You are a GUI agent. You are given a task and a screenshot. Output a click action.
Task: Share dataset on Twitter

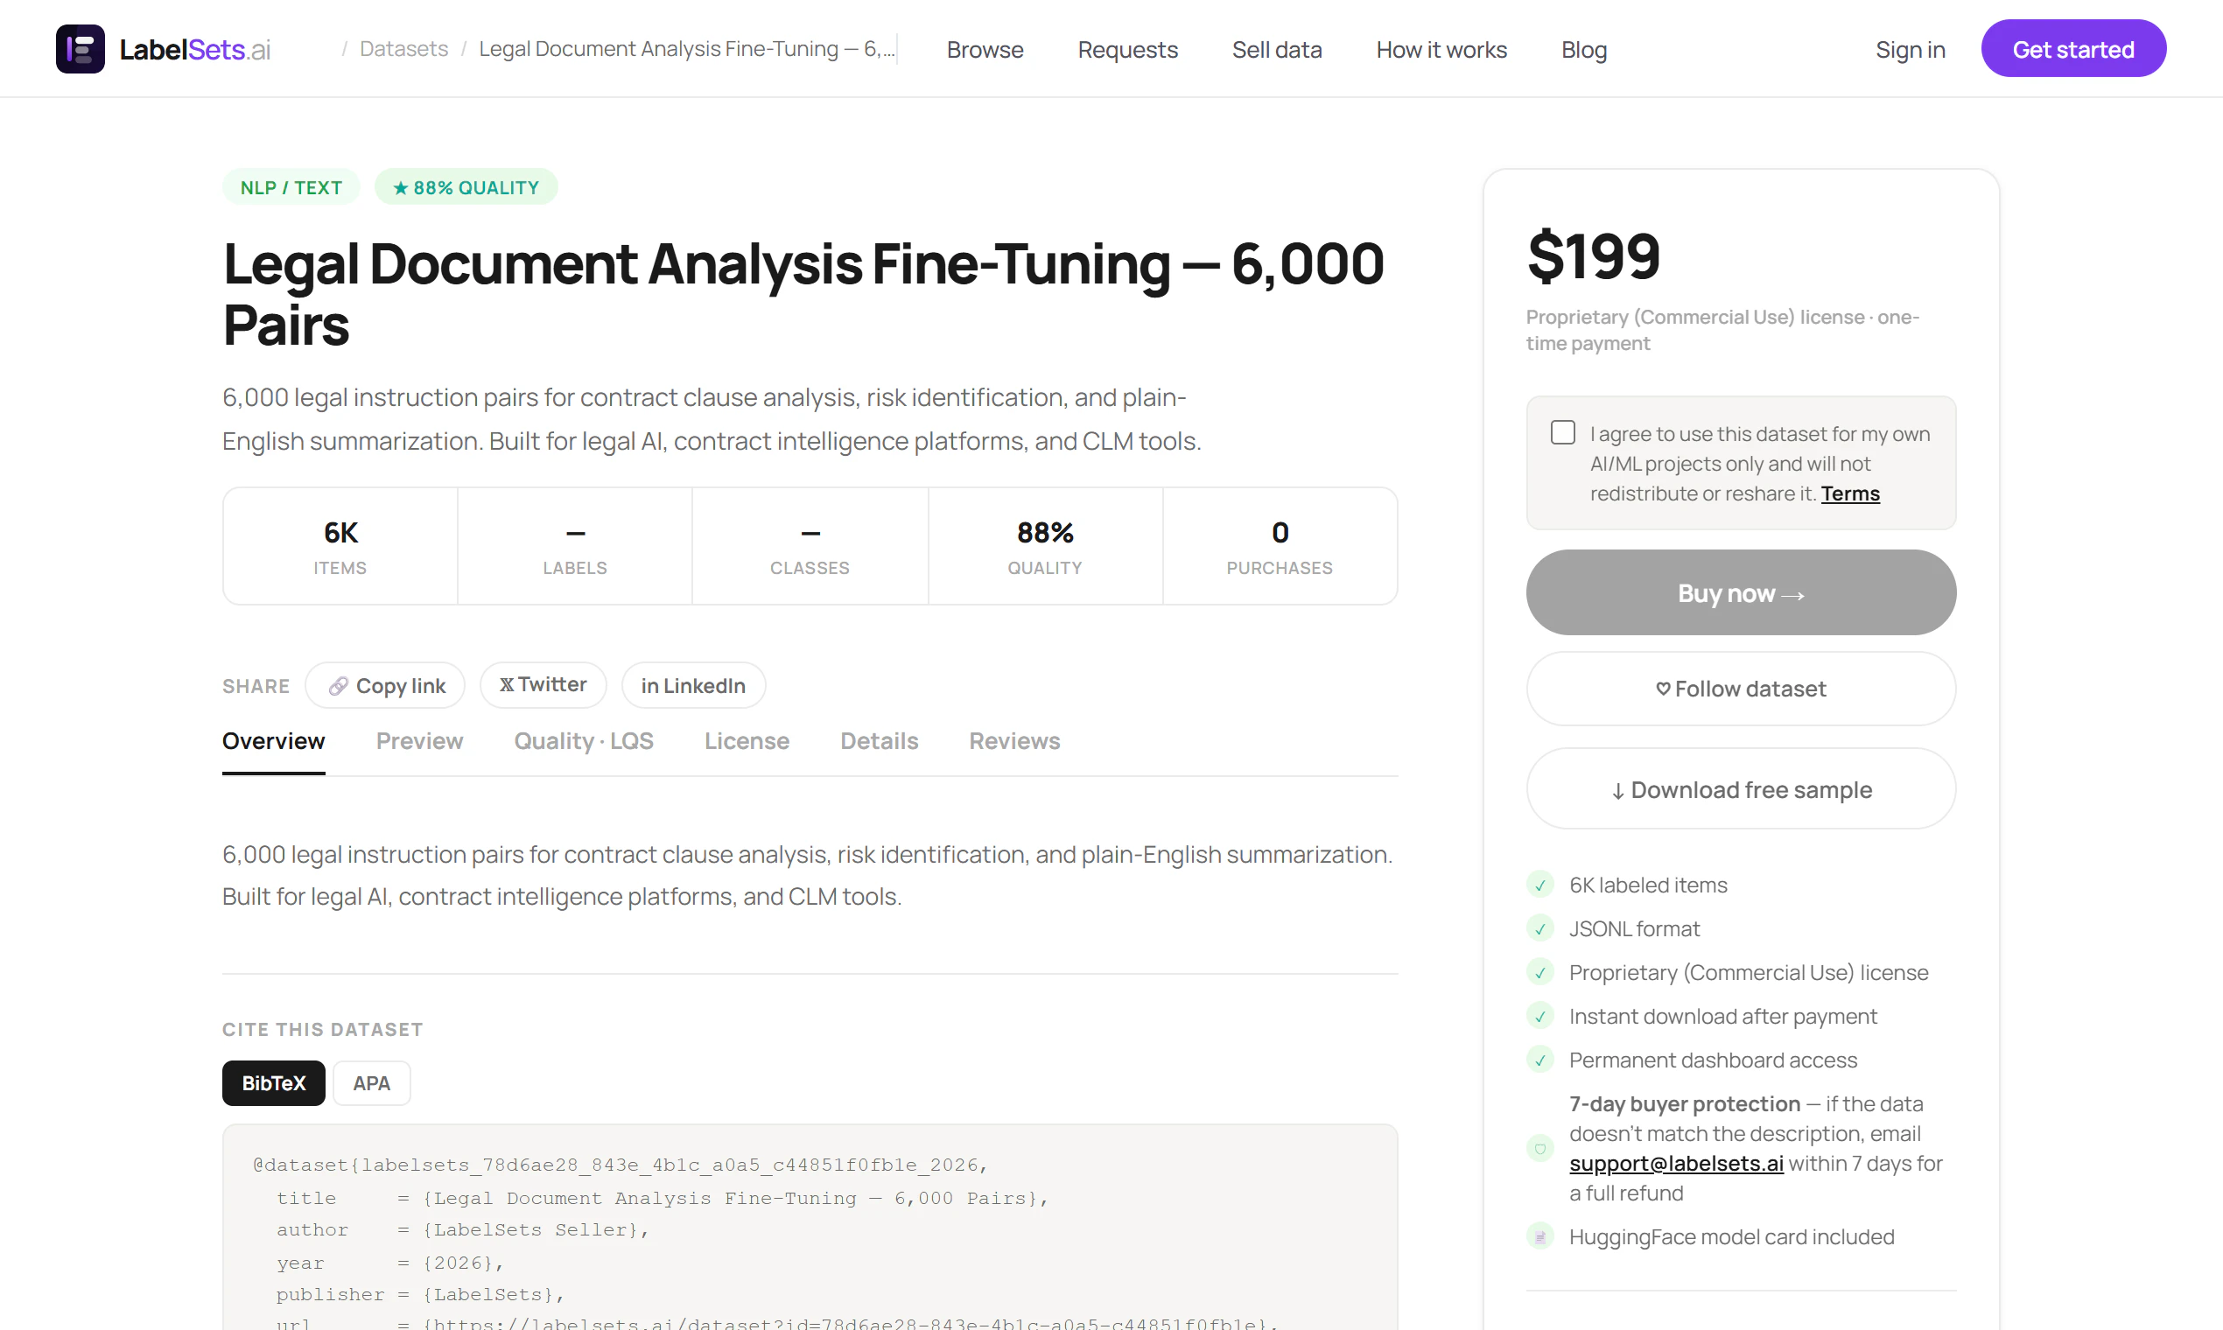click(543, 685)
